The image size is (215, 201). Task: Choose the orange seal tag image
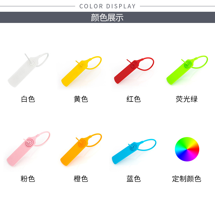[x=81, y=149]
